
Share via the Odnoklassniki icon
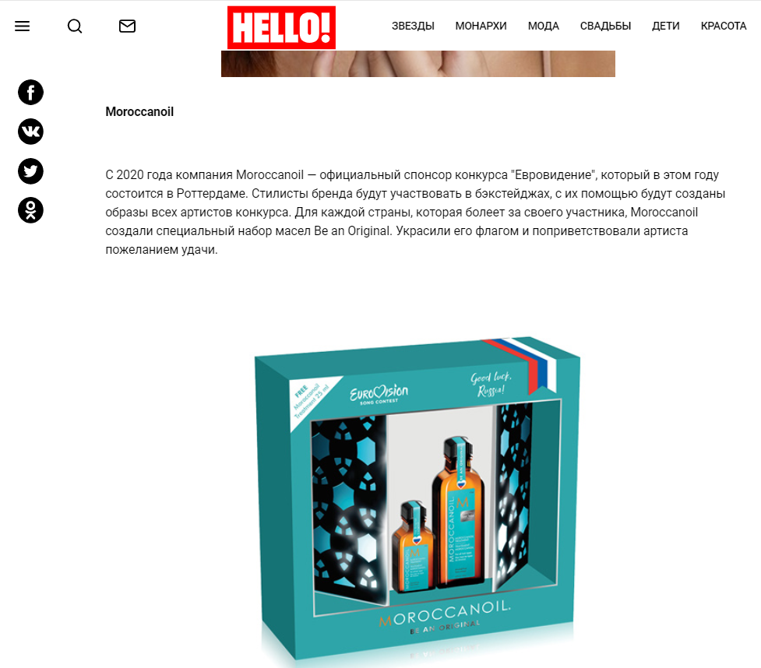pyautogui.click(x=30, y=210)
